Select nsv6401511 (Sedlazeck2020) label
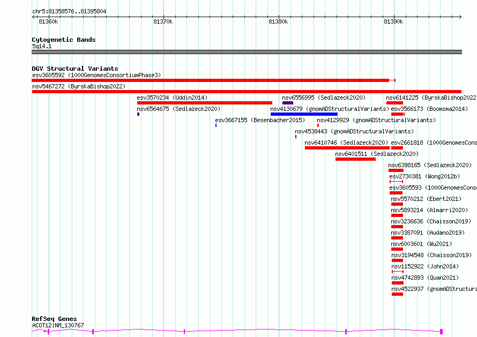477x337 pixels. pyautogui.click(x=377, y=154)
